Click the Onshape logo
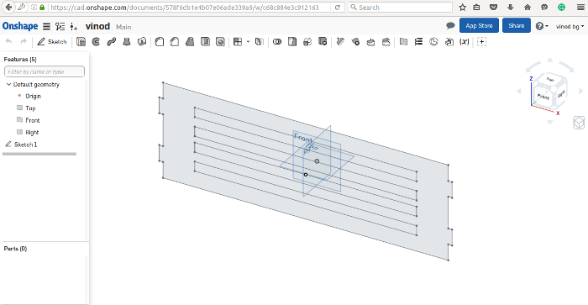 (20, 26)
